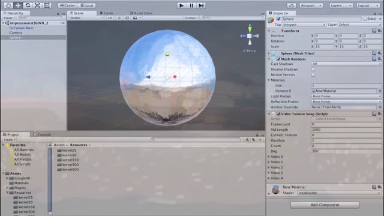Select the Rotate tool

click(x=28, y=5)
